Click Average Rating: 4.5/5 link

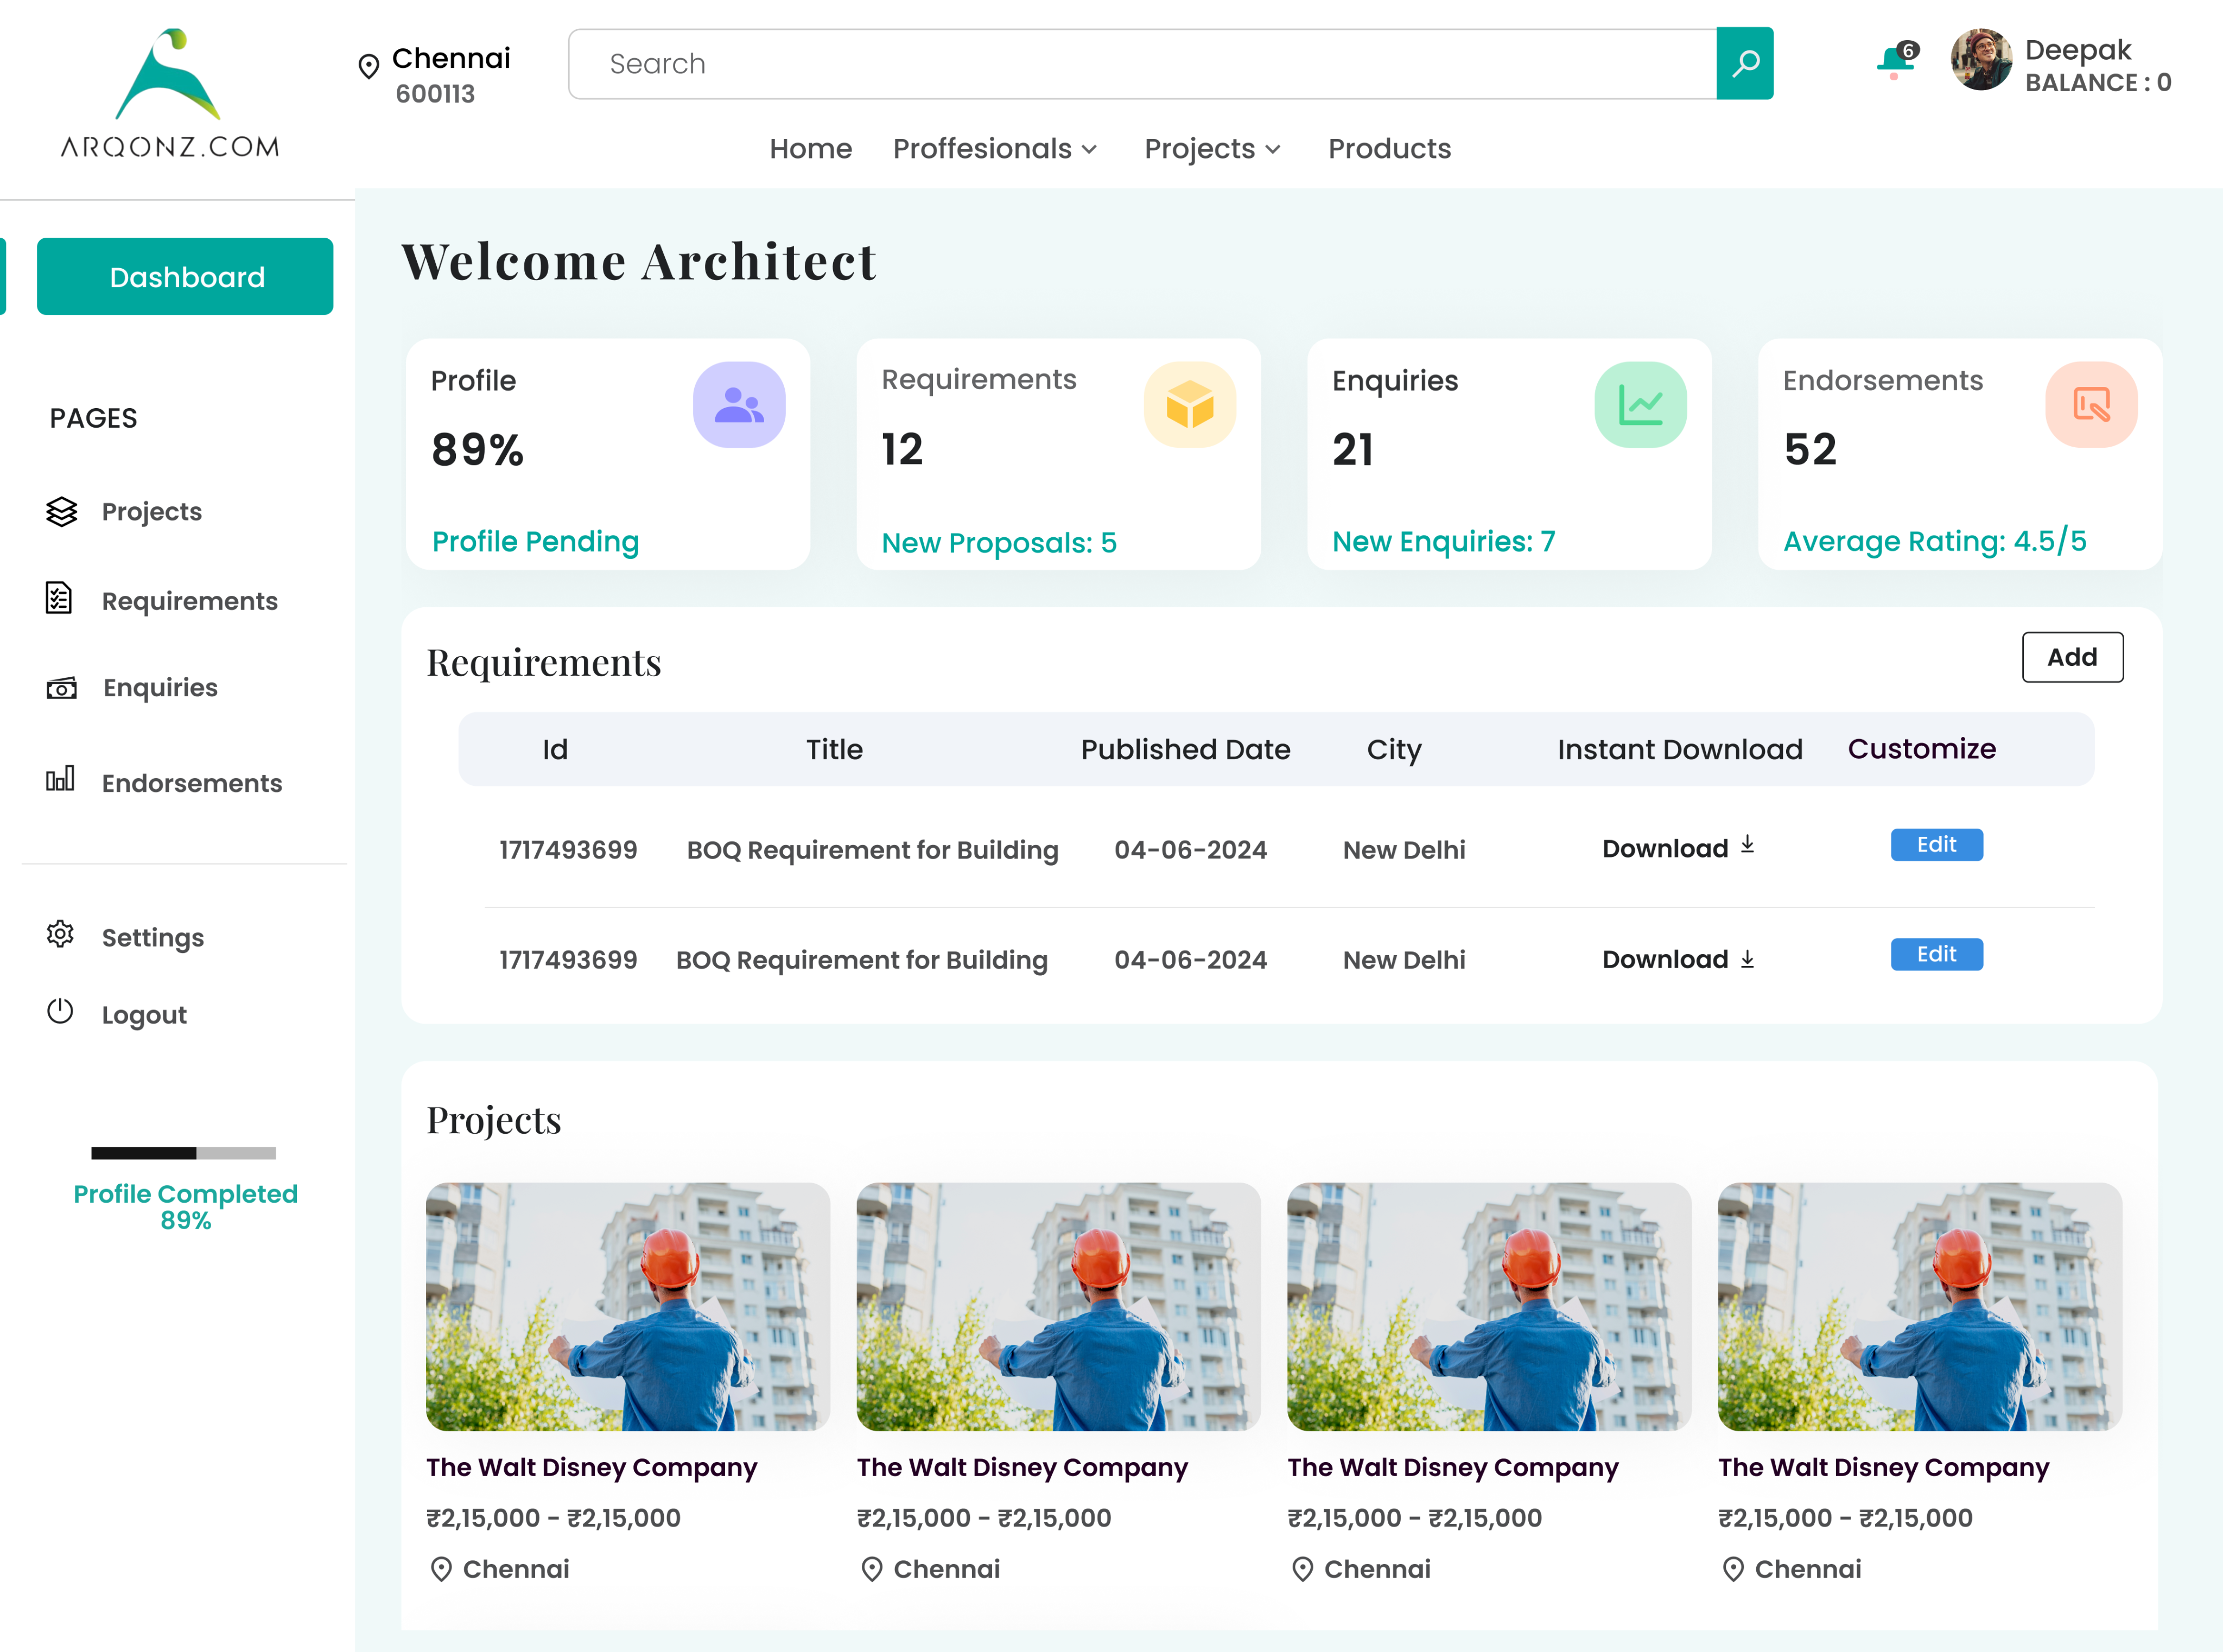coord(1935,541)
